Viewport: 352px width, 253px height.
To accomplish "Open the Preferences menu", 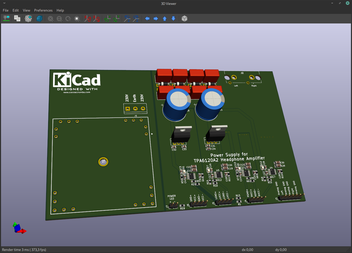I will [x=43, y=10].
